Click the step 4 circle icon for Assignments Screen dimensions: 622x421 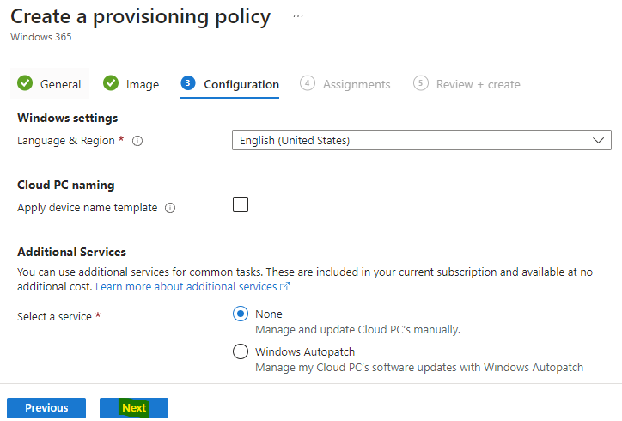click(307, 83)
